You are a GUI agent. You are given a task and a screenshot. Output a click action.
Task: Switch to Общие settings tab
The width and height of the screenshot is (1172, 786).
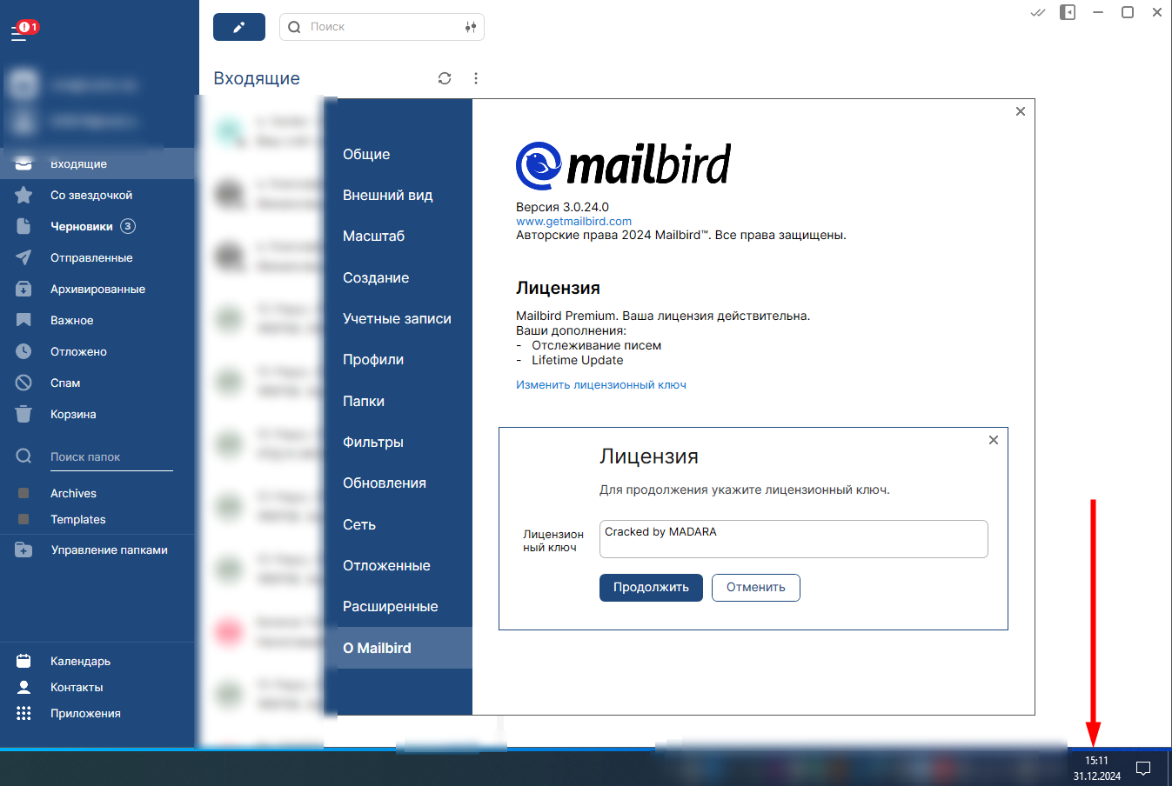pyautogui.click(x=398, y=154)
